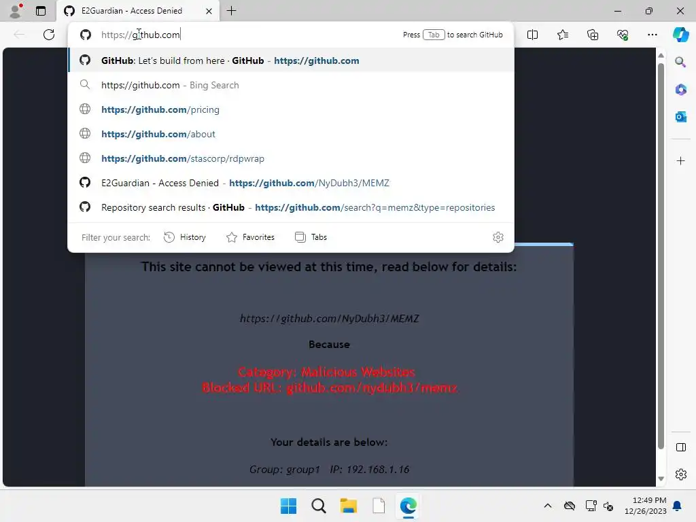
Task: Open the blank document taskbar app
Action: pyautogui.click(x=379, y=506)
